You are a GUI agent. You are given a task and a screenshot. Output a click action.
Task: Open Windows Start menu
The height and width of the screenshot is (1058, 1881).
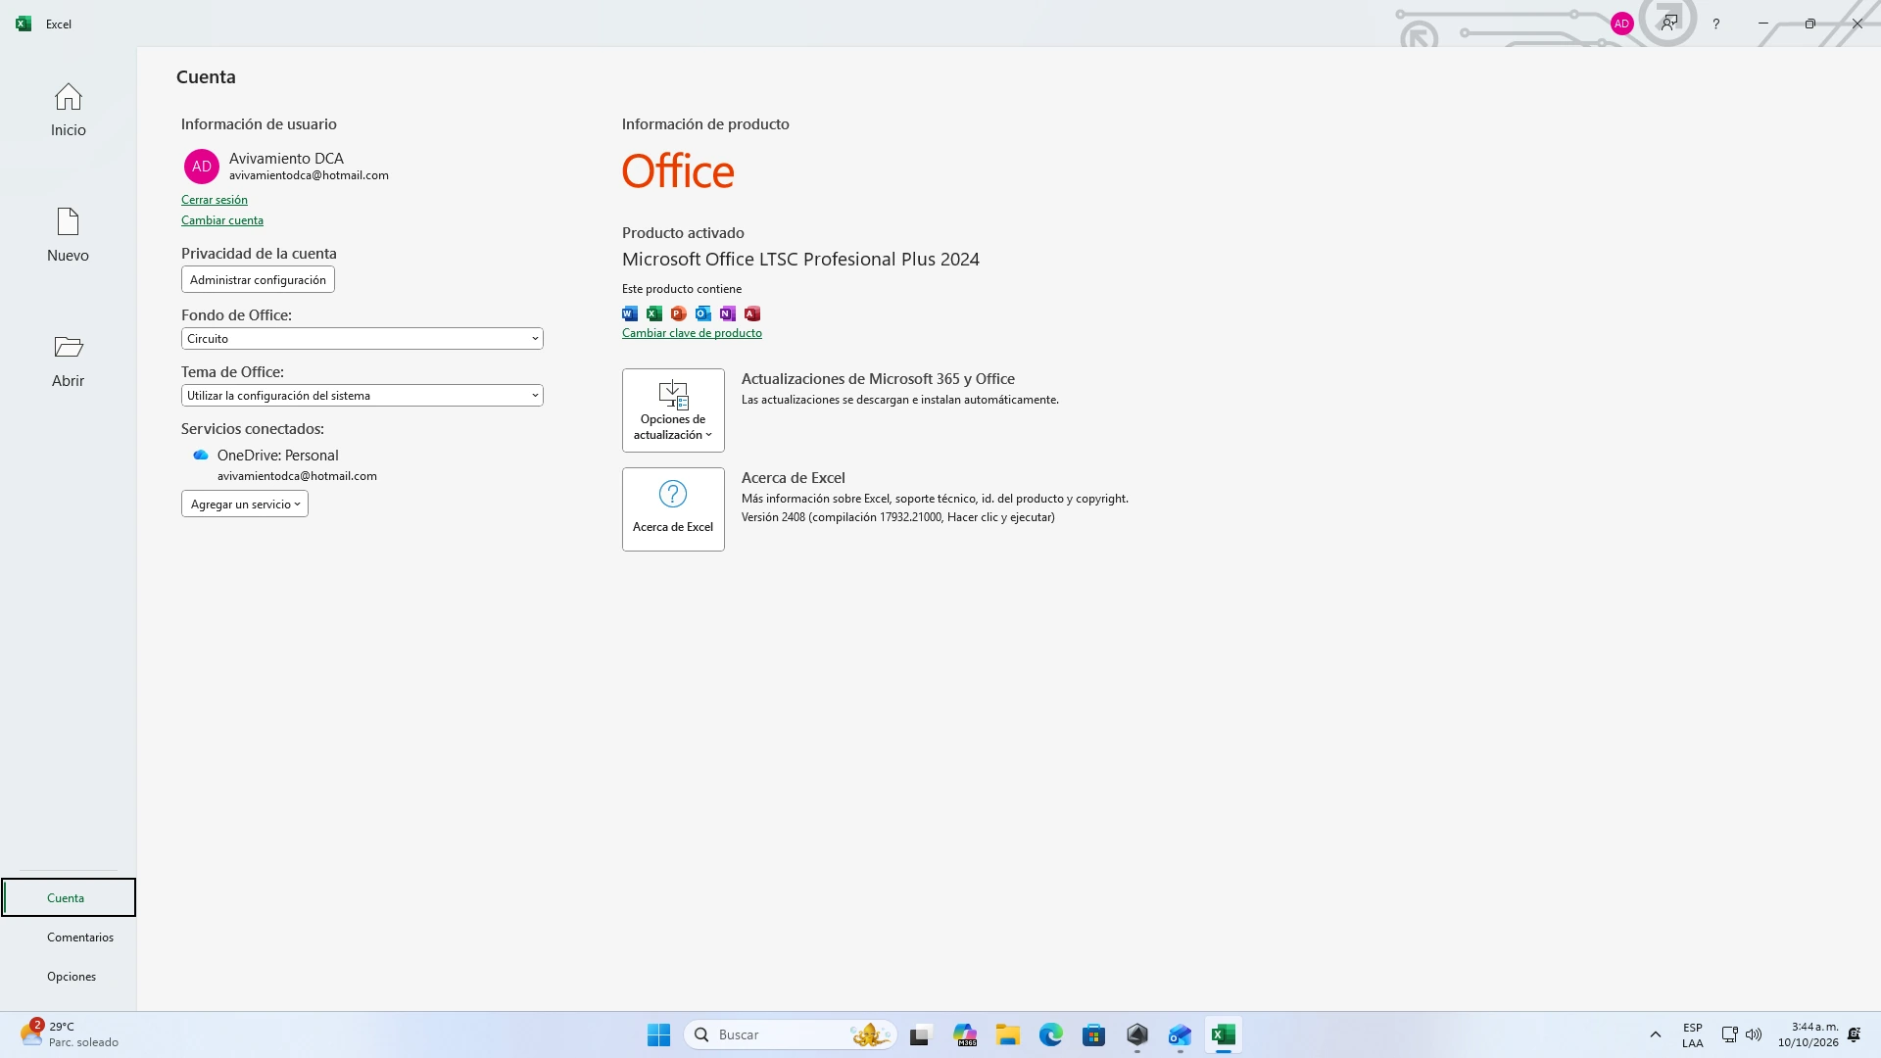point(658,1034)
